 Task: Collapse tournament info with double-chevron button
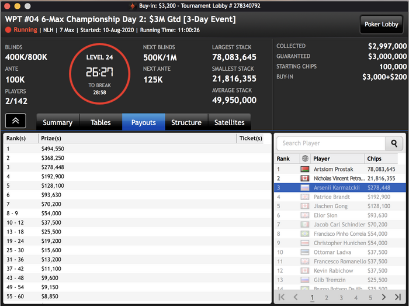pos(16,121)
